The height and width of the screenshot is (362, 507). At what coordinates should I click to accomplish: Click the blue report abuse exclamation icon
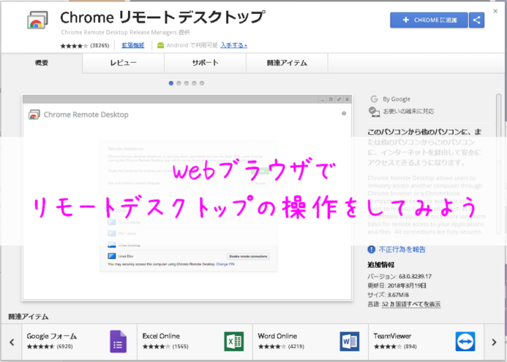coord(371,250)
